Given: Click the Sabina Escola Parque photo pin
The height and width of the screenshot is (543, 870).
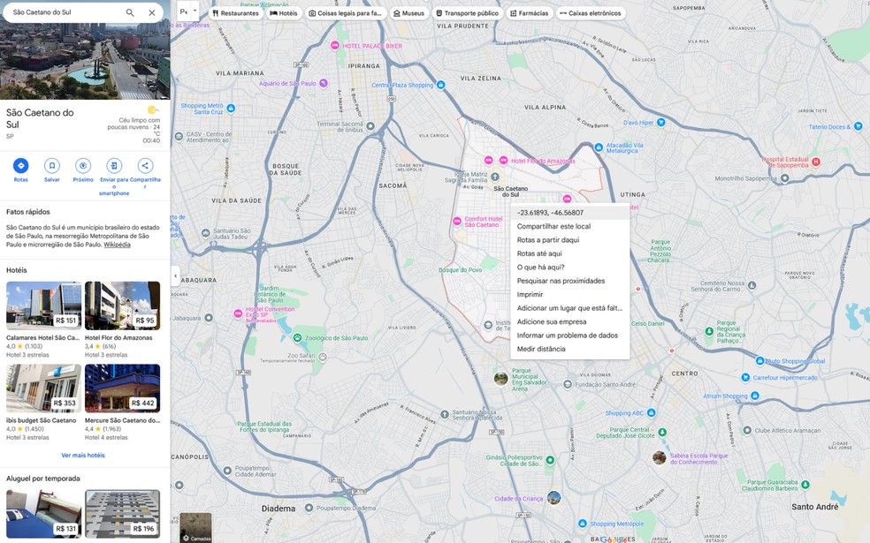Looking at the screenshot, I should point(660,458).
